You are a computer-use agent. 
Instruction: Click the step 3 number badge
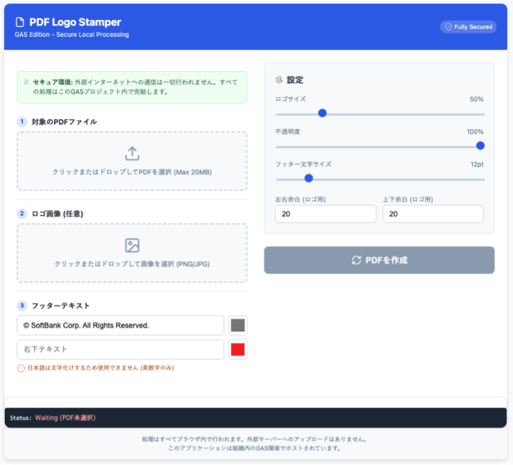pos(22,306)
